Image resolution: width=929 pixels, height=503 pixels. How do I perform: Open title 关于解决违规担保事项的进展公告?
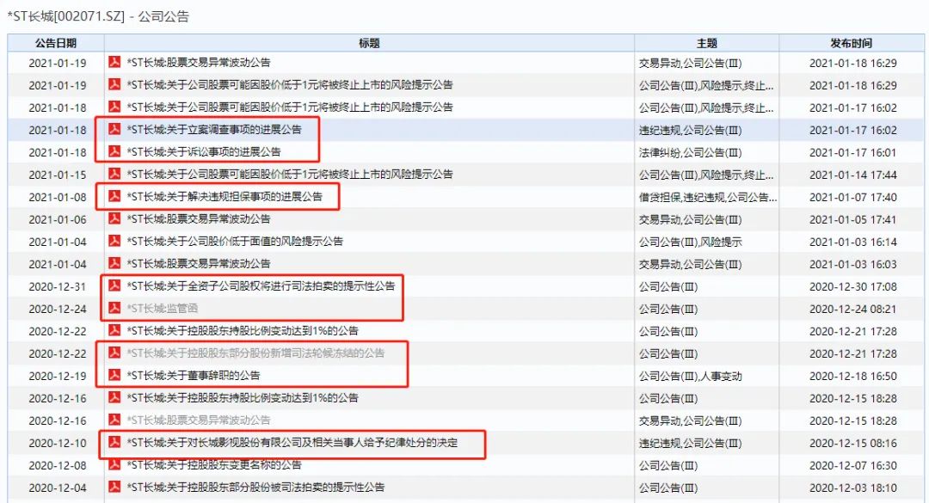coord(225,196)
